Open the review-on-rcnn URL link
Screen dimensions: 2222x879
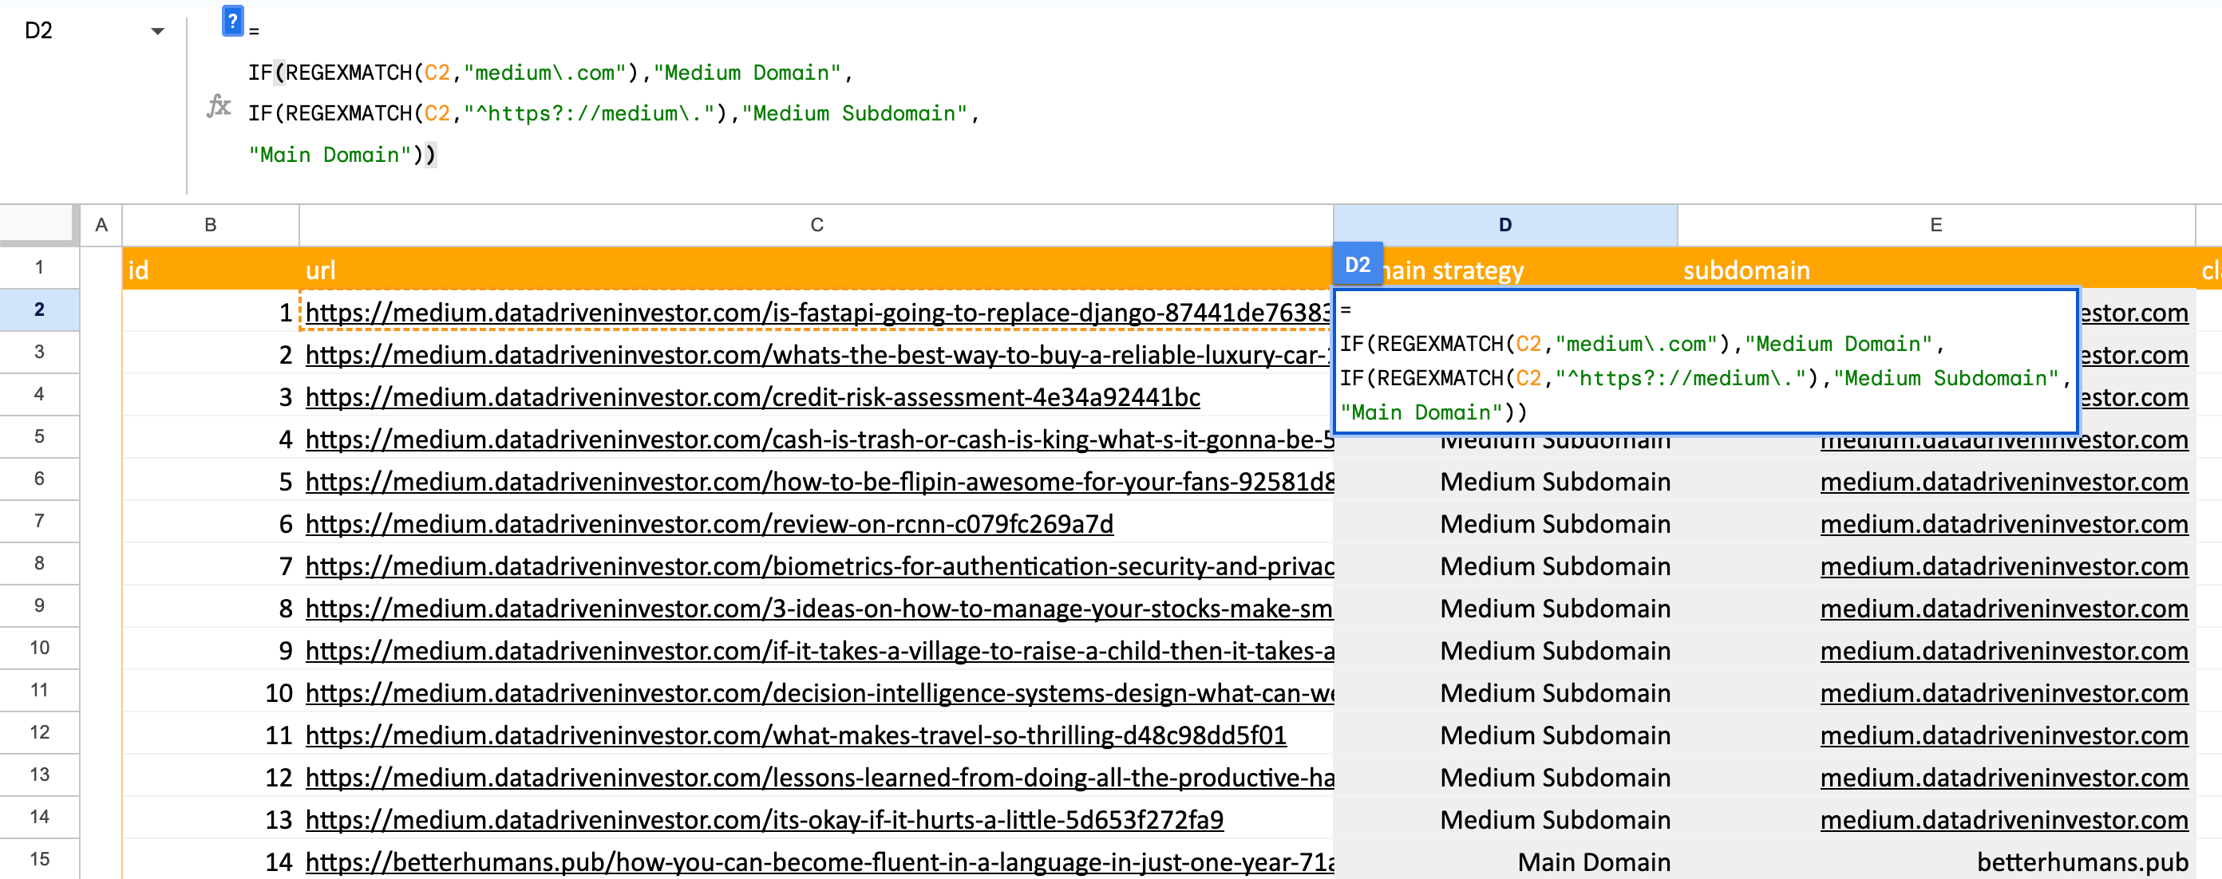pyautogui.click(x=709, y=524)
